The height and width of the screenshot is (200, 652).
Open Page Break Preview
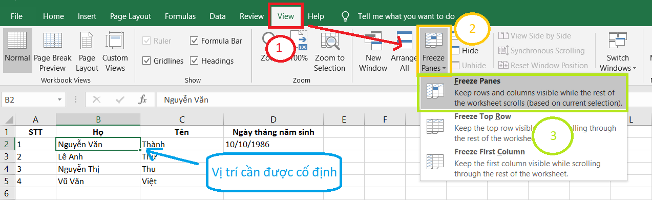coord(53,51)
